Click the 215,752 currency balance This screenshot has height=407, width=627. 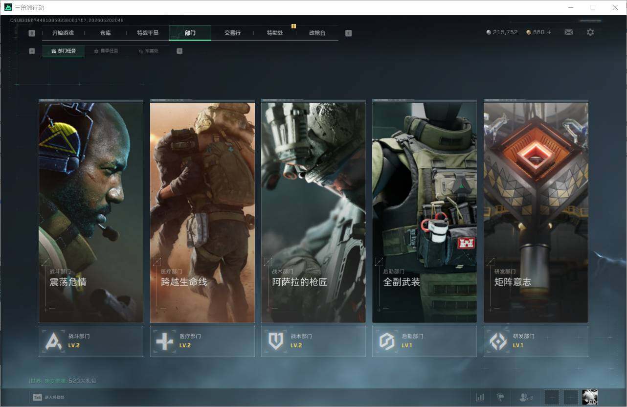coord(502,32)
